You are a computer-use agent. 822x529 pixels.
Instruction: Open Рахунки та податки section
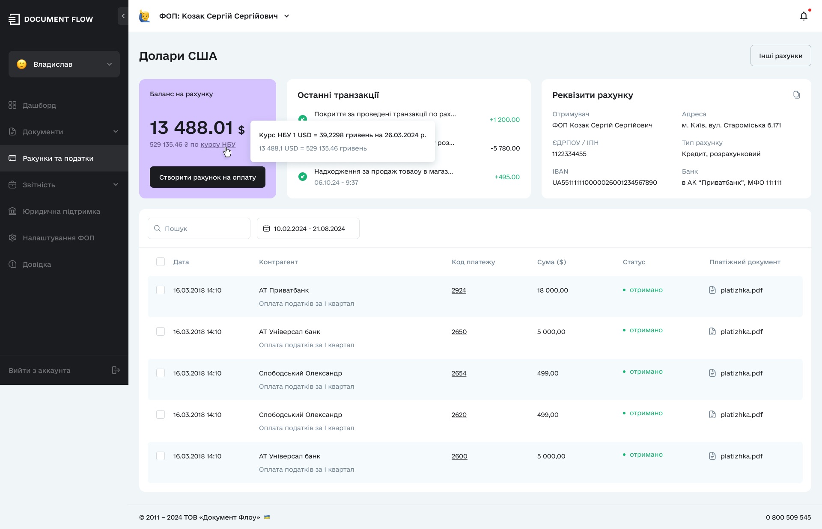tap(64, 158)
